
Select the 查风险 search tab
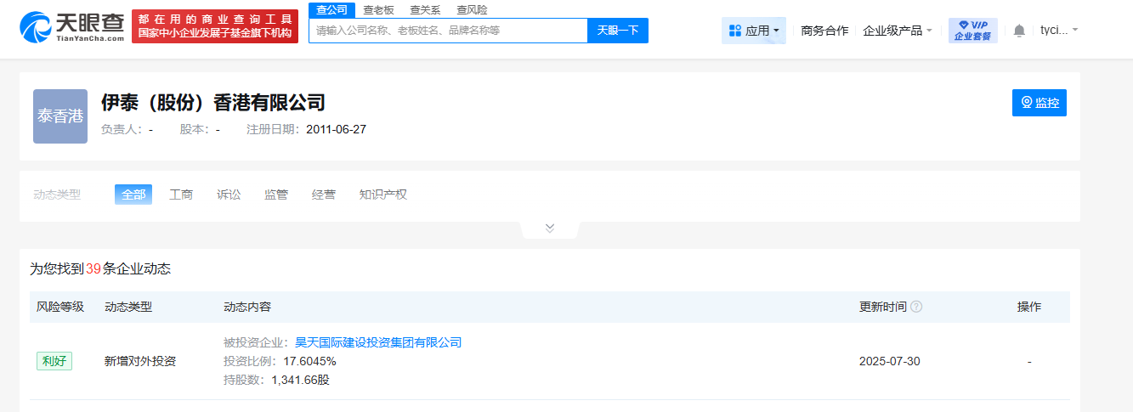pos(472,10)
